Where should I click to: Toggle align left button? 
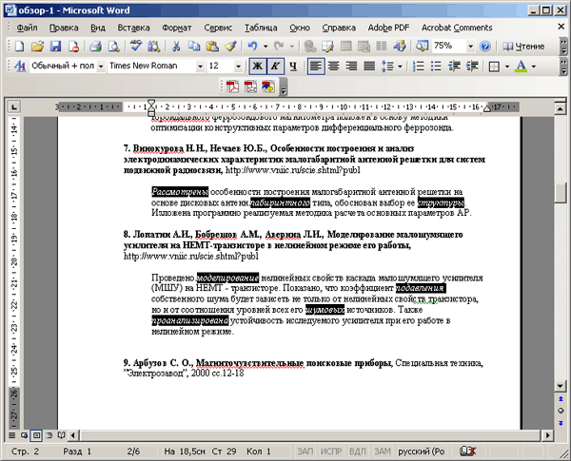316,66
